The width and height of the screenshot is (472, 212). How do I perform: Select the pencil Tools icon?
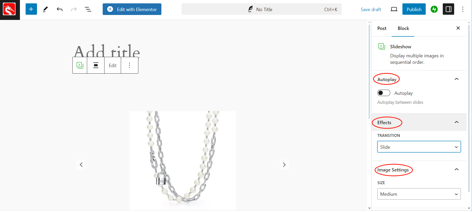[45, 9]
